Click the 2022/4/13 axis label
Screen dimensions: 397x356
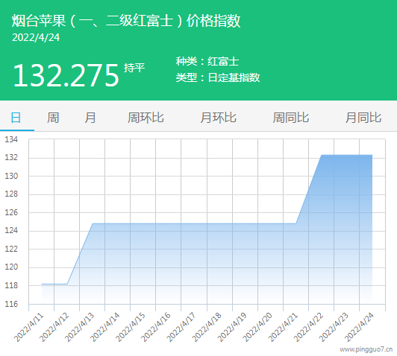(79, 327)
